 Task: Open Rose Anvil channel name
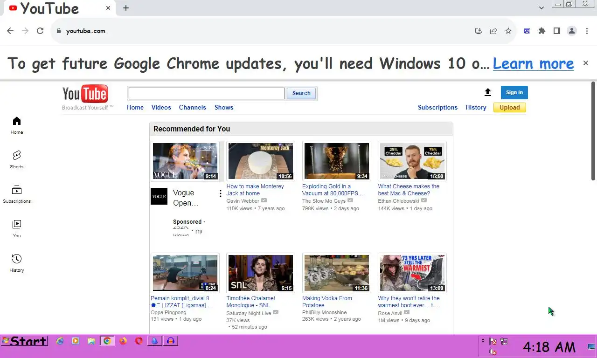point(390,313)
